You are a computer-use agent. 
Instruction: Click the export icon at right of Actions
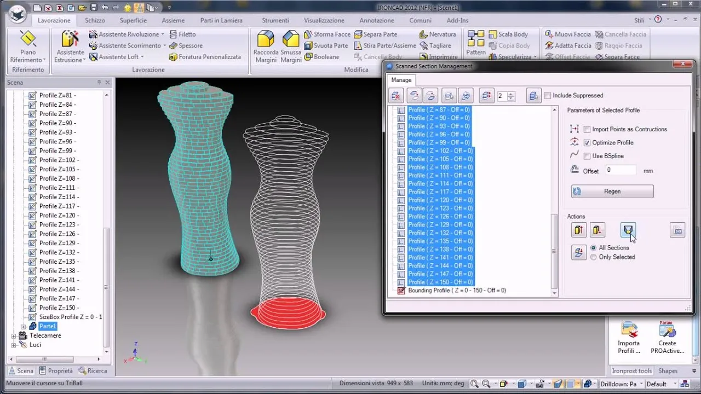[x=677, y=230]
